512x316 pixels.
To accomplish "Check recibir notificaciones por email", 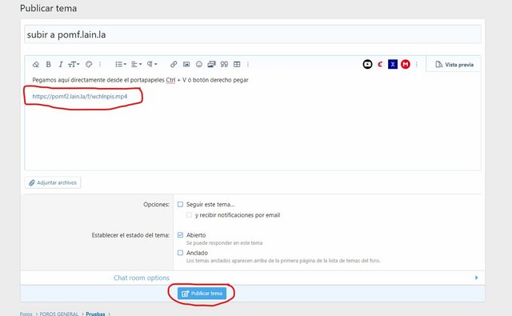I will click(x=189, y=215).
